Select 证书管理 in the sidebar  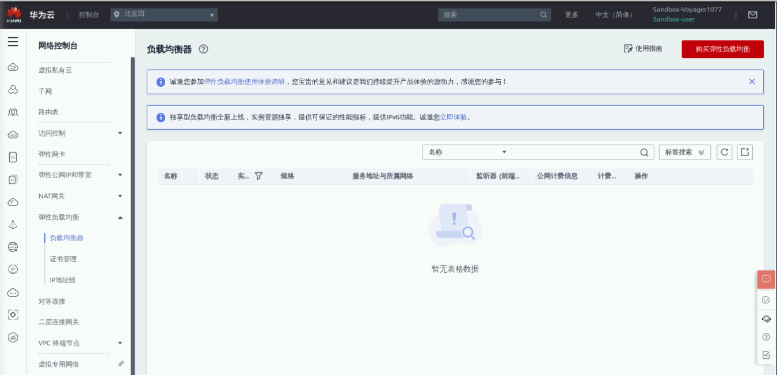point(63,259)
